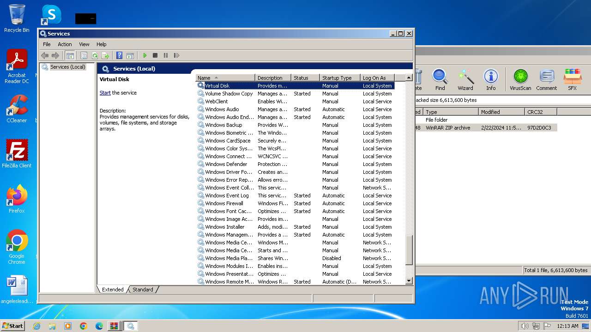Screen dimensions: 591x332
Task: Select the Word document desktop icon
Action: (x=18, y=290)
